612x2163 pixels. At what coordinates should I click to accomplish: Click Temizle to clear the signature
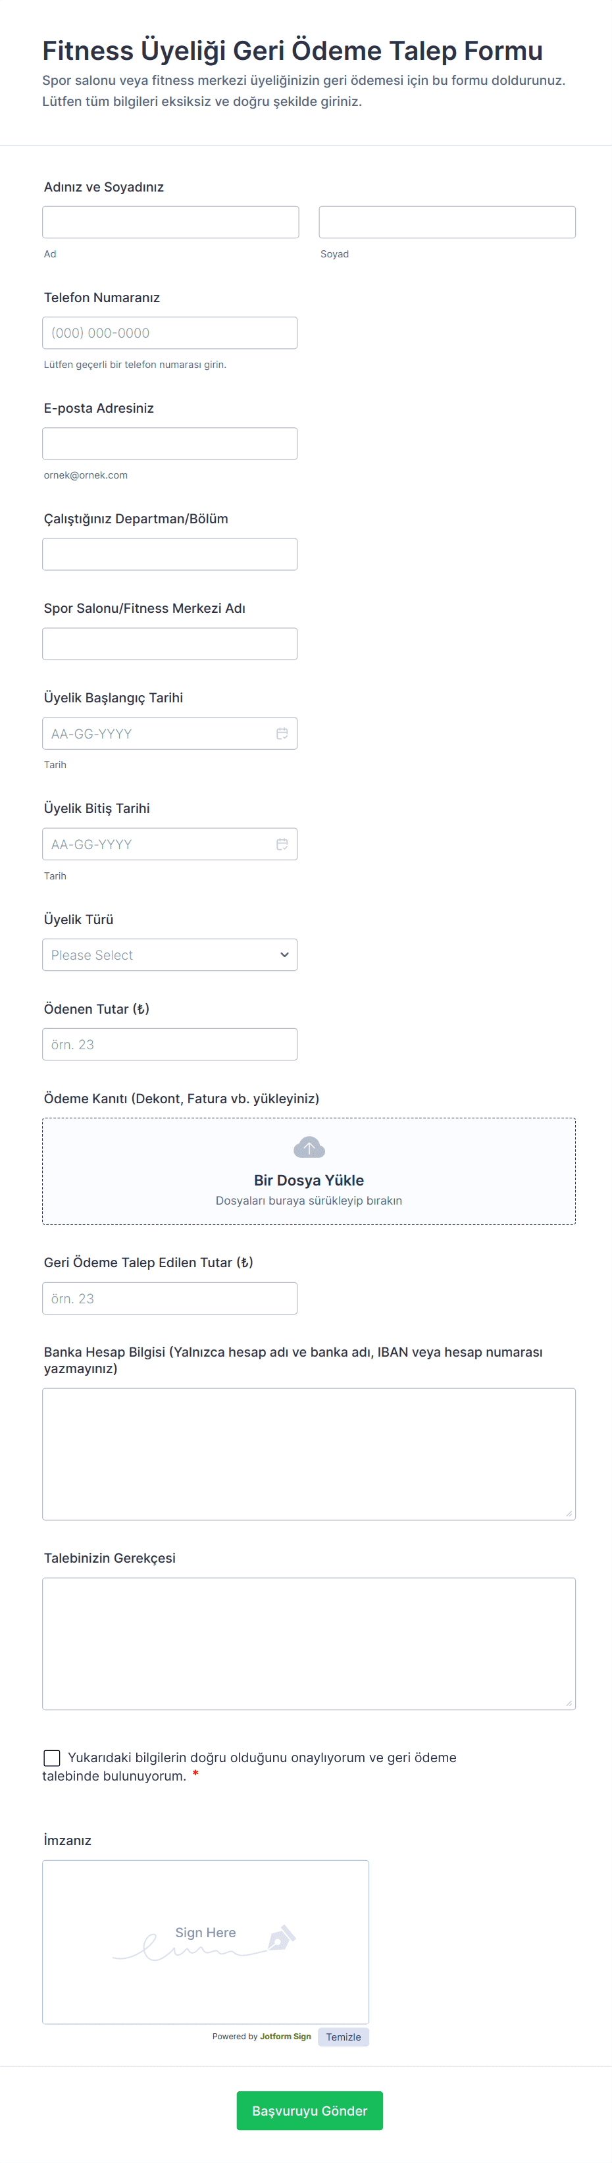344,2037
